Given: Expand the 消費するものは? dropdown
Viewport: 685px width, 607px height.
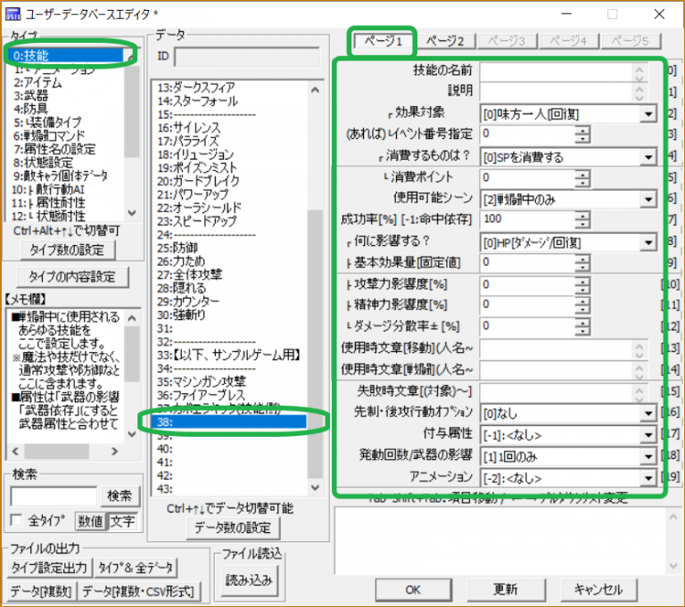Looking at the screenshot, I should tap(648, 157).
